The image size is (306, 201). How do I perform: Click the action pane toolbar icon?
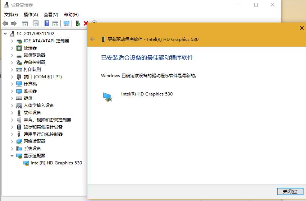pyautogui.click(x=55, y=24)
